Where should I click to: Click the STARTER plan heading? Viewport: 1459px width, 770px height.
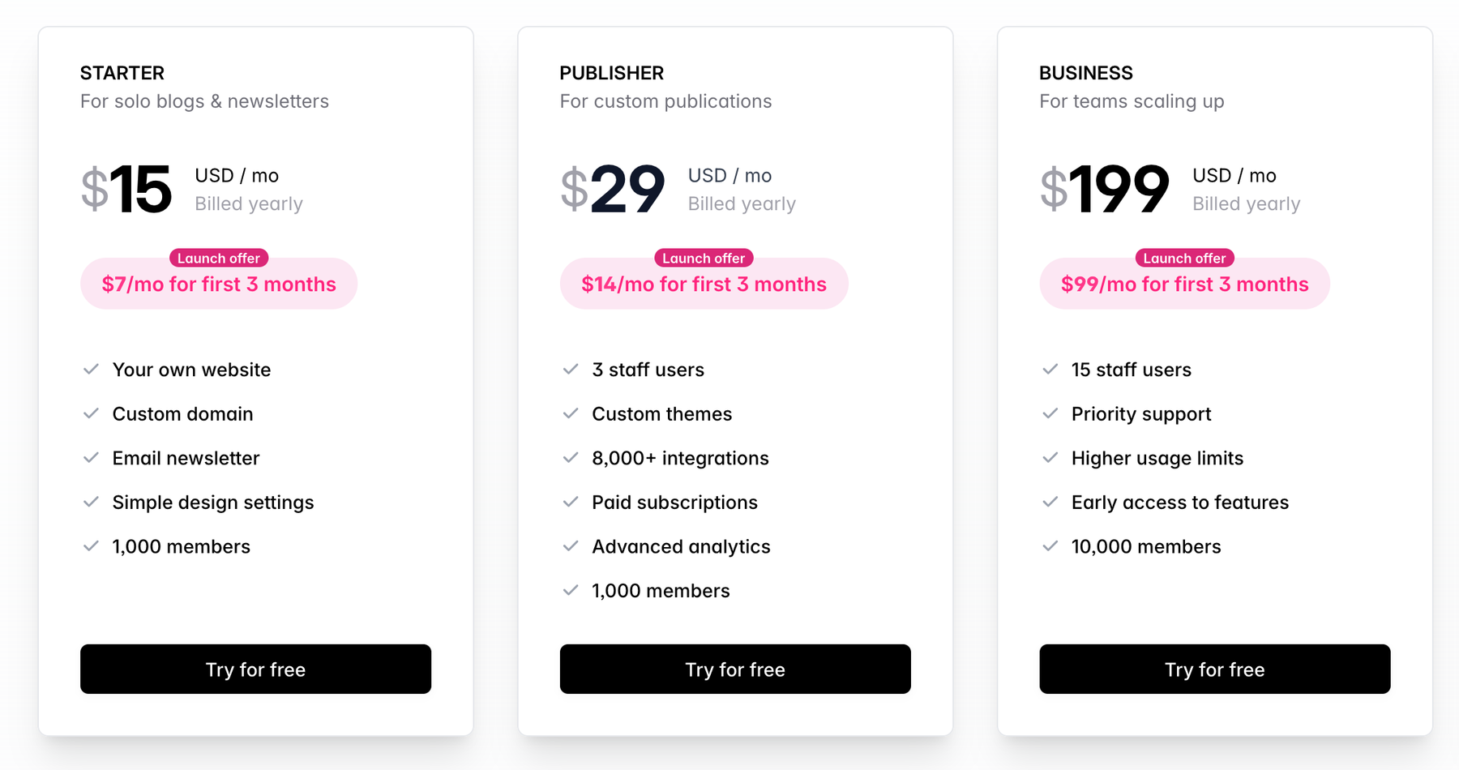click(122, 73)
